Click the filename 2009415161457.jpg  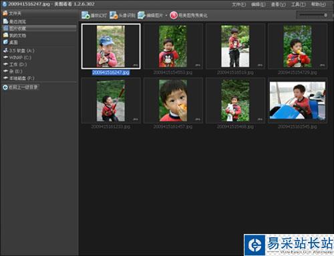[173, 127]
